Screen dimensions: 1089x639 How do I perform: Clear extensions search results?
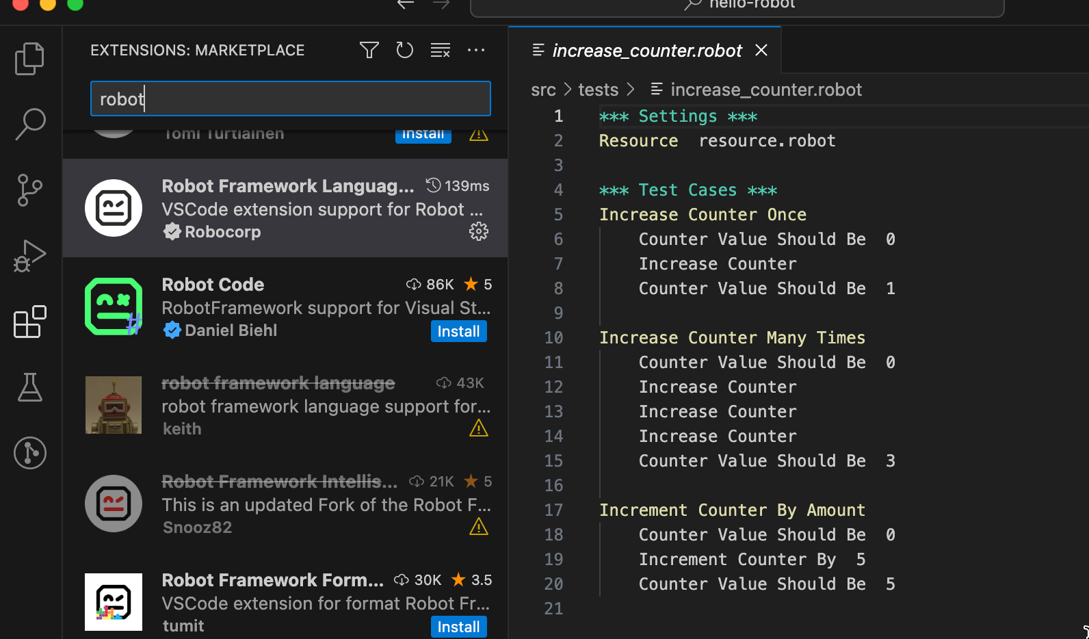coord(441,50)
